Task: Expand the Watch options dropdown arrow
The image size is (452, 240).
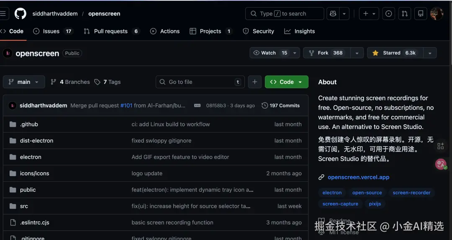Action: (x=295, y=53)
